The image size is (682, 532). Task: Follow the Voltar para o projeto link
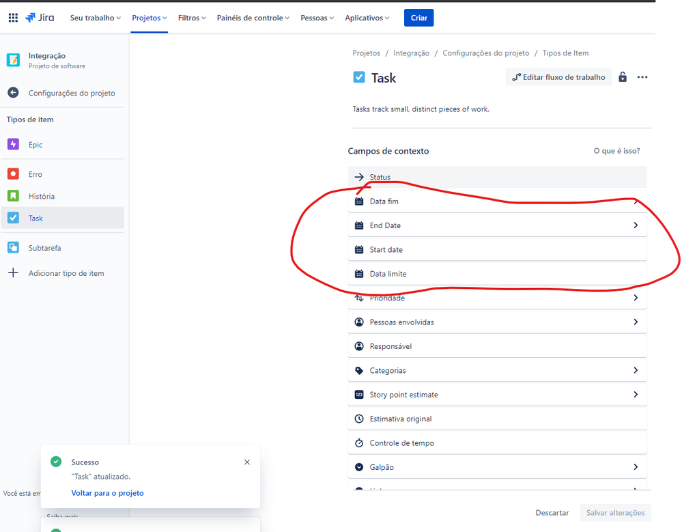pos(107,492)
